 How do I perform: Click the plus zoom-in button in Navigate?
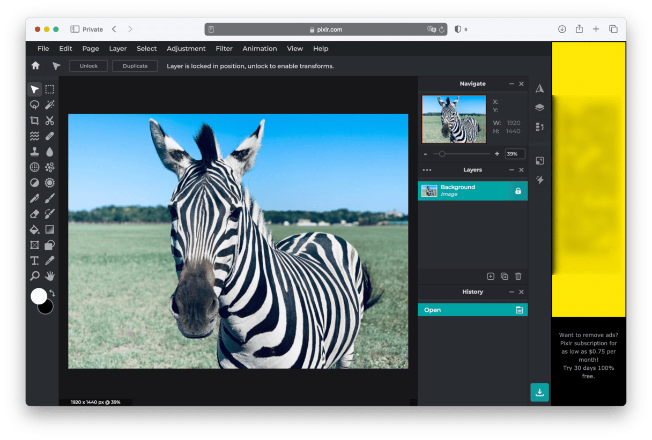tap(497, 154)
